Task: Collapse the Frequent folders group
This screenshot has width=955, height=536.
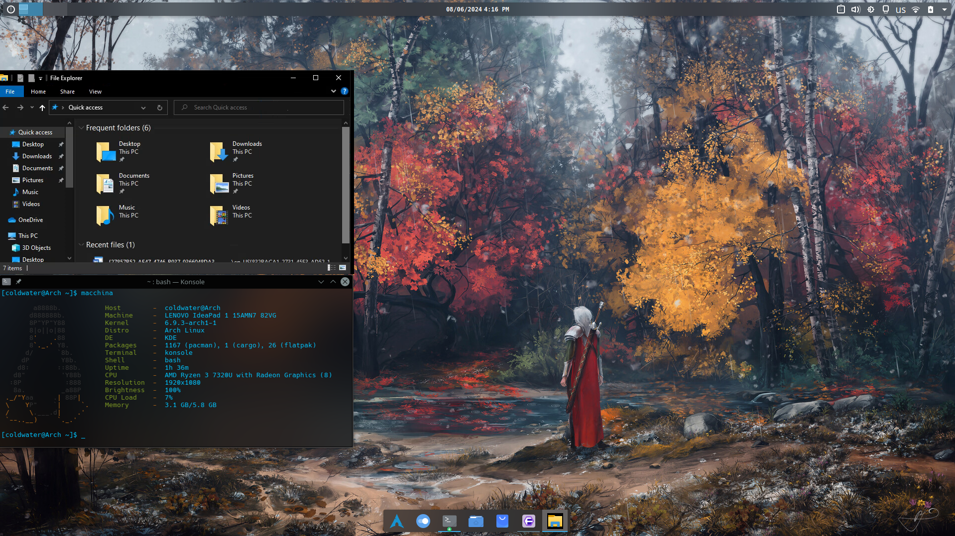Action: [81, 128]
